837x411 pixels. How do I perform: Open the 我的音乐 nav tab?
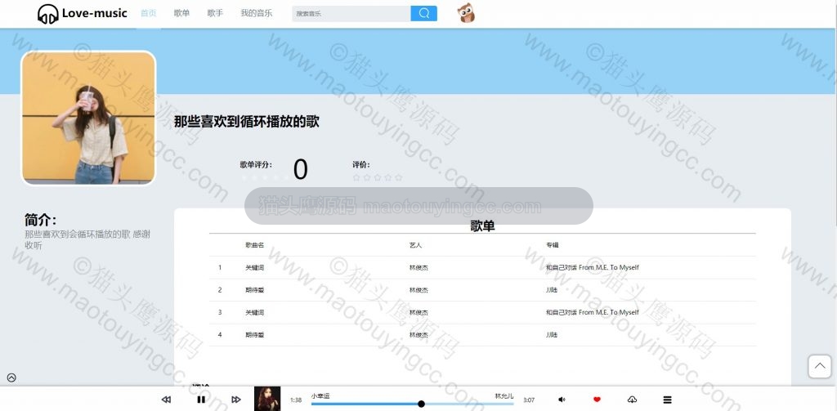coord(256,13)
